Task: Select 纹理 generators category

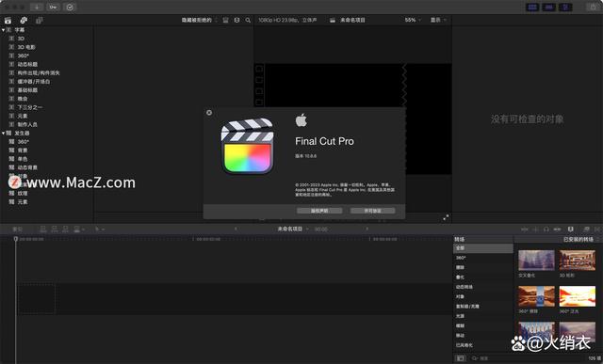Action: 23,194
